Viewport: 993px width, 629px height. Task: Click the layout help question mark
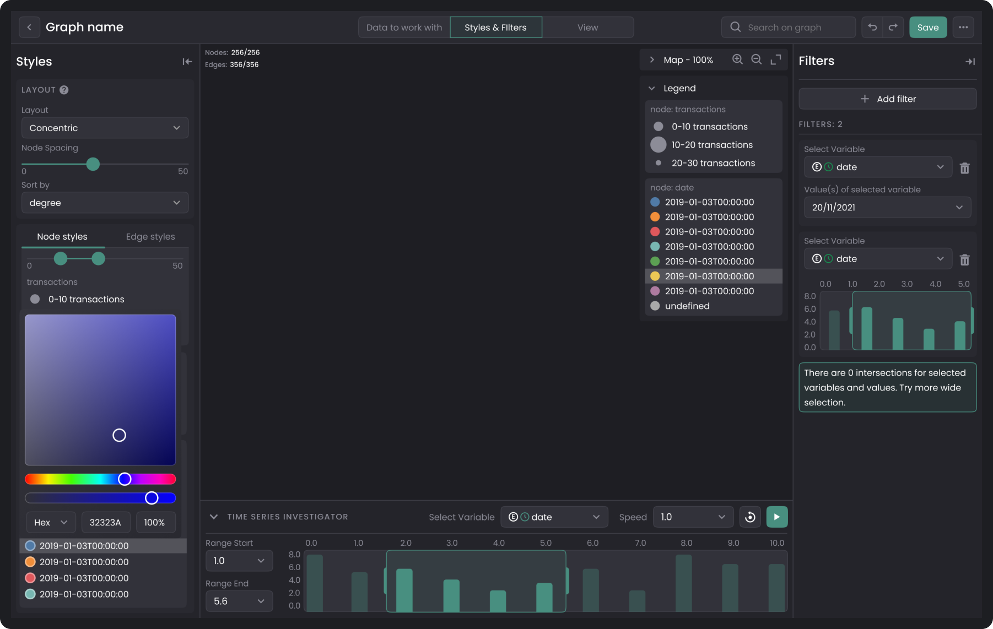[x=64, y=90]
